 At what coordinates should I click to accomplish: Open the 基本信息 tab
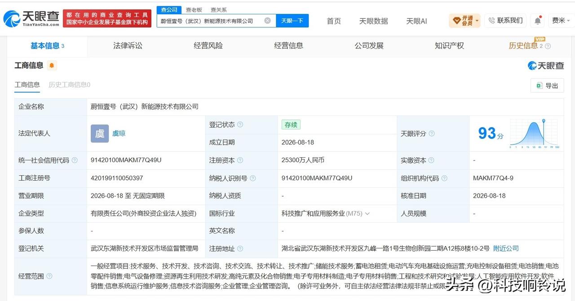click(47, 46)
